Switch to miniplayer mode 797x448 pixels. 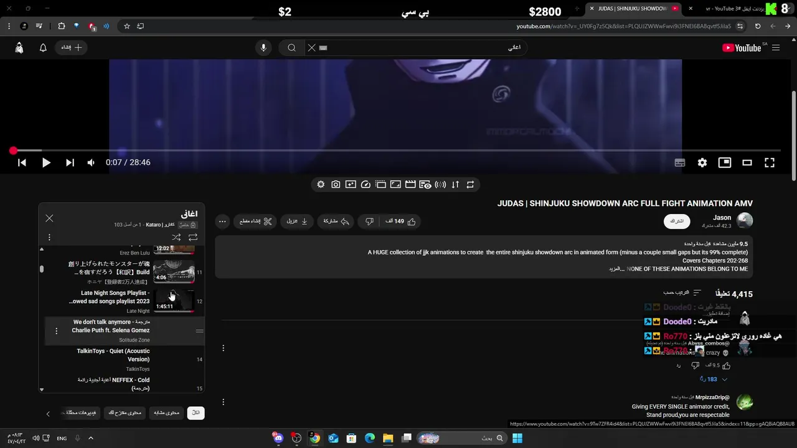coord(725,162)
